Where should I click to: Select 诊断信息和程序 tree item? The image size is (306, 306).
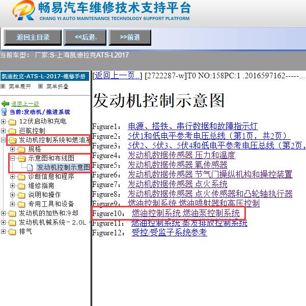point(51,176)
